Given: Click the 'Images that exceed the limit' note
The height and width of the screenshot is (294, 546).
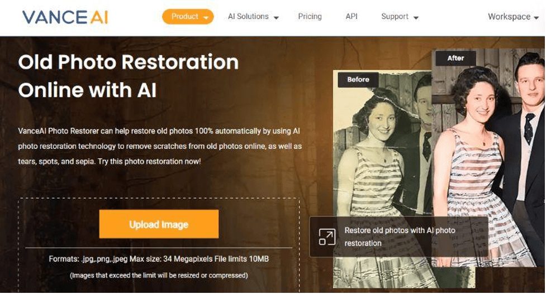Looking at the screenshot, I should click(159, 276).
